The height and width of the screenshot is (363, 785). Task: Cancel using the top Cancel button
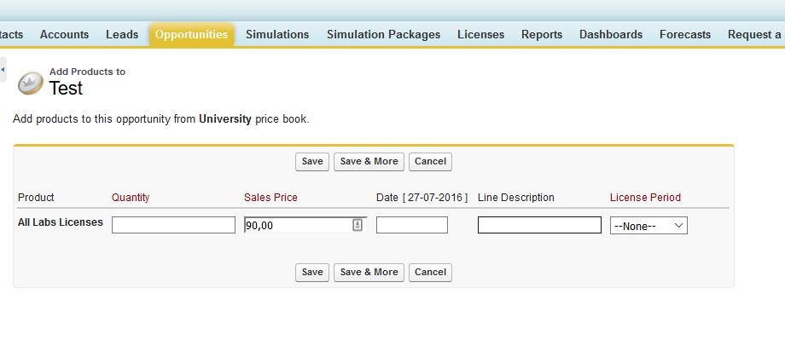coord(430,162)
